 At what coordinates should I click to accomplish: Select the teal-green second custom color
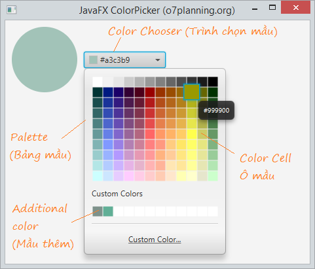click(108, 211)
